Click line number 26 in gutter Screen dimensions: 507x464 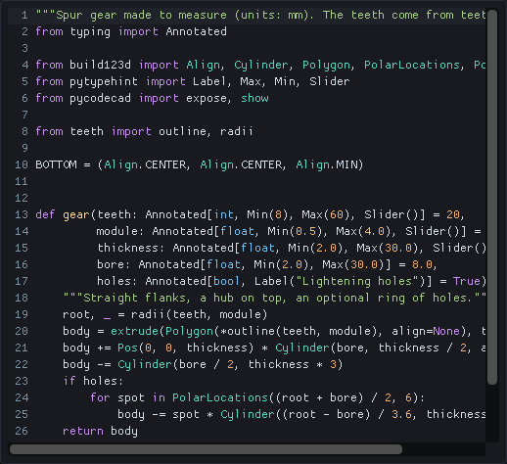pos(22,431)
